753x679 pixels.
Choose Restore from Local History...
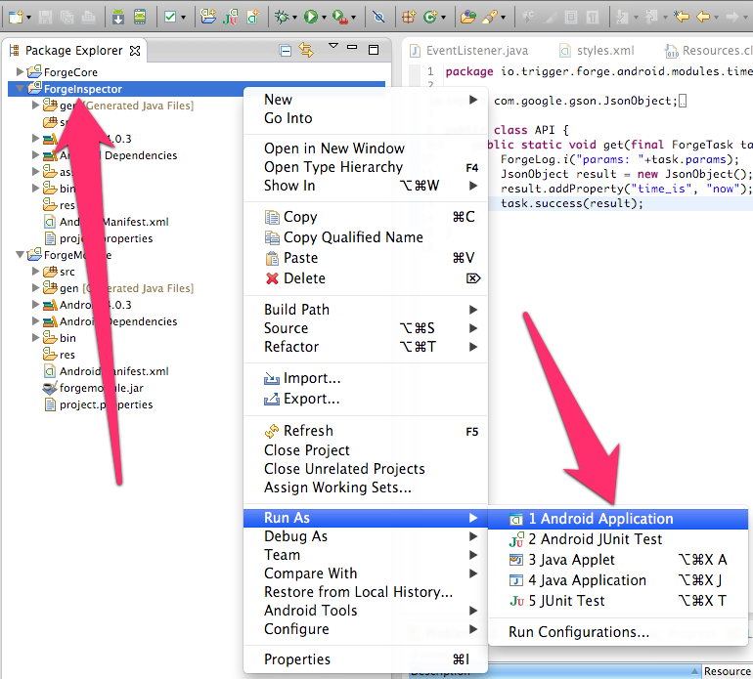[x=366, y=592]
